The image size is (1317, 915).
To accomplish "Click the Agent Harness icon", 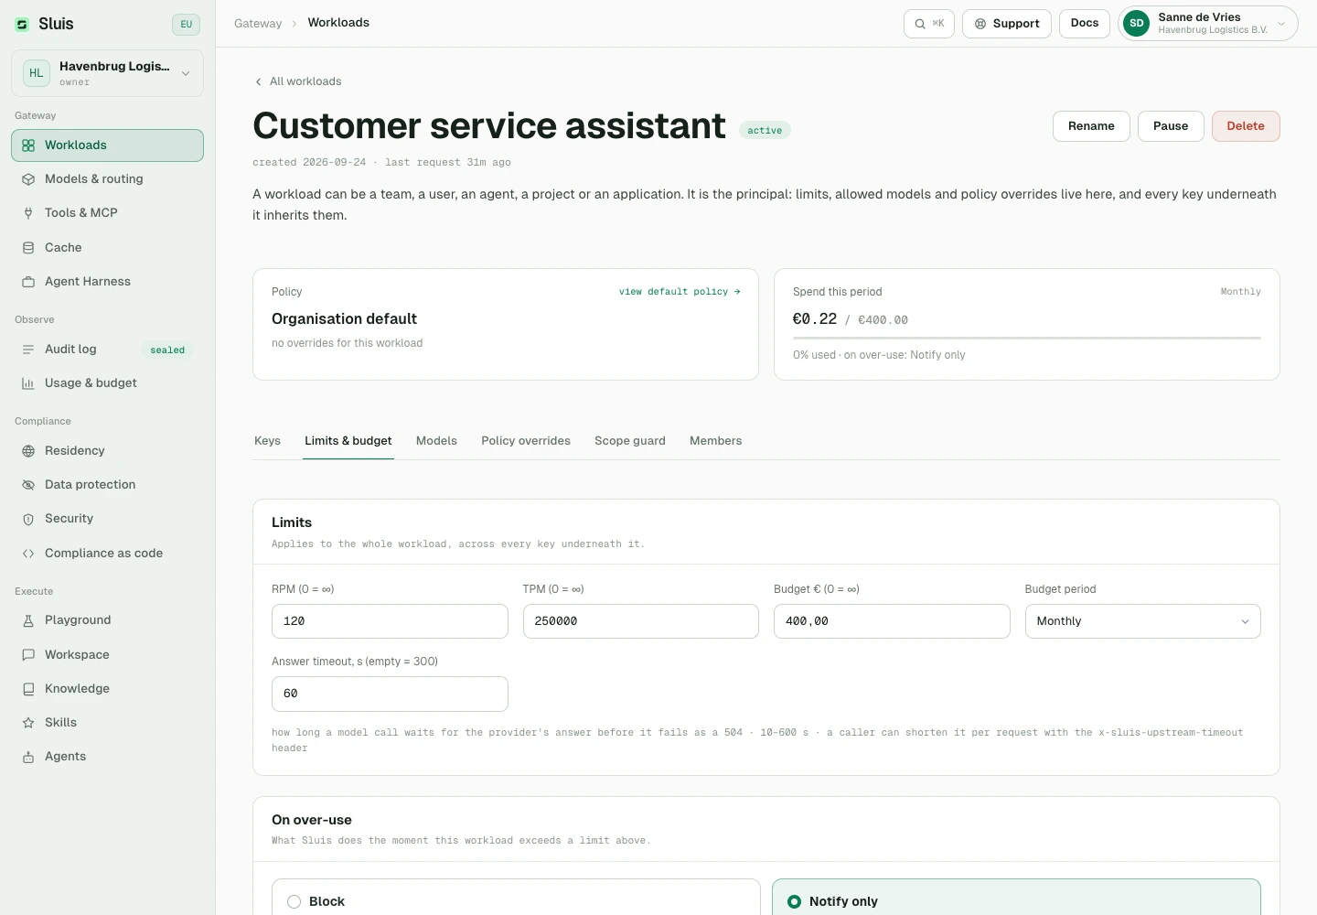I will click(28, 282).
